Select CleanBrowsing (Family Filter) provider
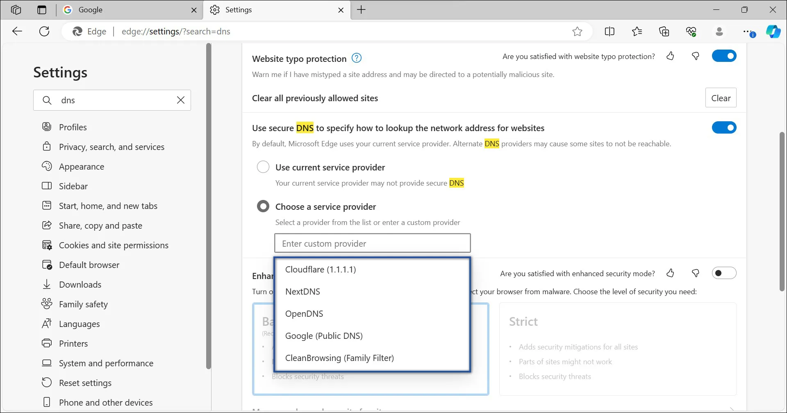Viewport: 787px width, 413px height. pos(339,358)
